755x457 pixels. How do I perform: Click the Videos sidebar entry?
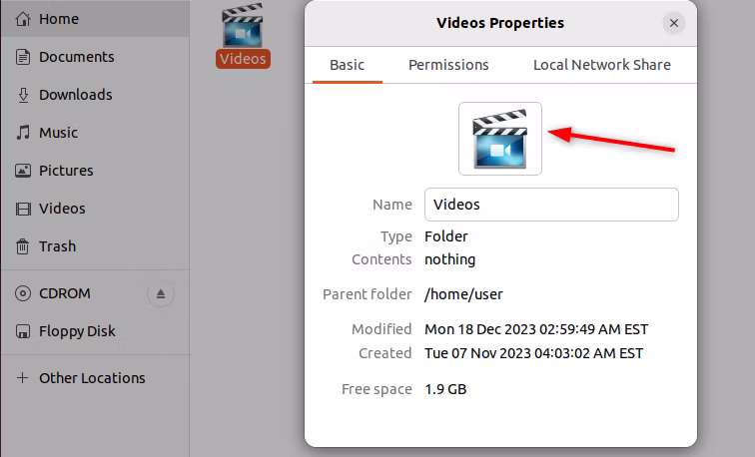coord(62,209)
